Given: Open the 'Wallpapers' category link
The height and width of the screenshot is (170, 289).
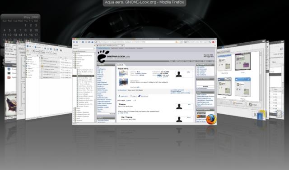Looking at the screenshot, I should 101,69.
